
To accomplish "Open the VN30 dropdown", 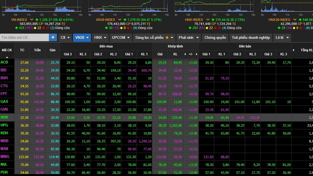I will (x=82, y=37).
